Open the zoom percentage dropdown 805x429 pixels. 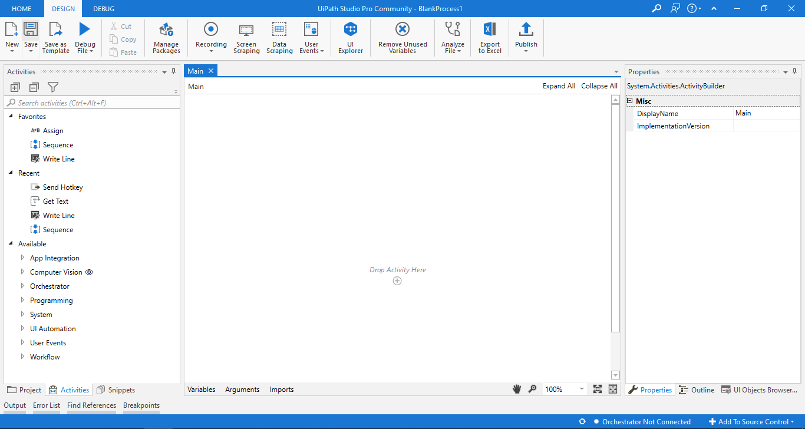(582, 389)
